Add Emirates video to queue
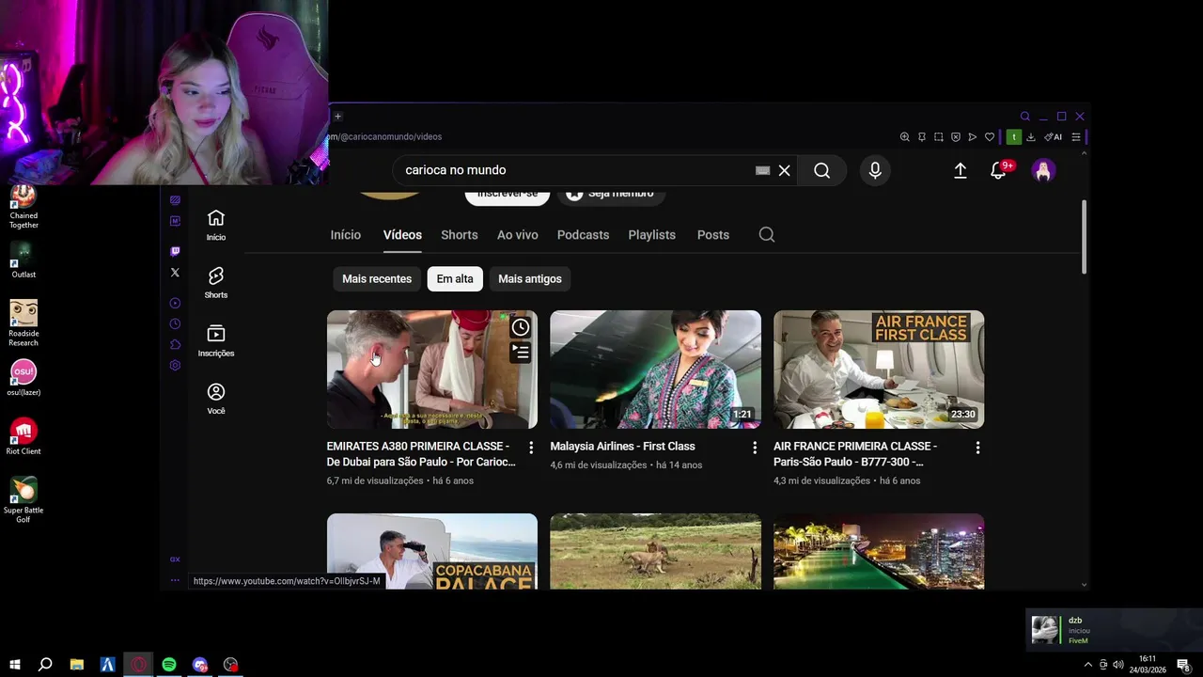The height and width of the screenshot is (677, 1203). click(521, 353)
